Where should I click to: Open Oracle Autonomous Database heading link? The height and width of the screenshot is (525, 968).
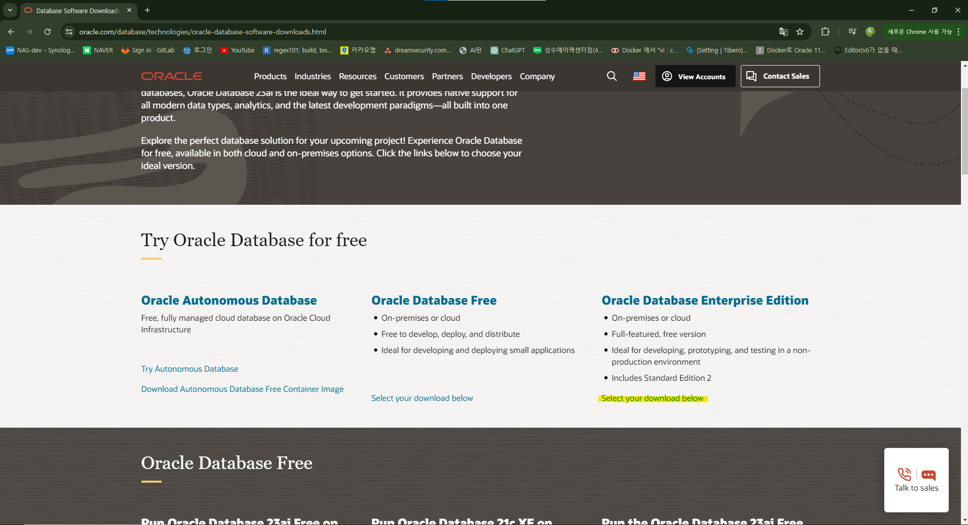[229, 301]
